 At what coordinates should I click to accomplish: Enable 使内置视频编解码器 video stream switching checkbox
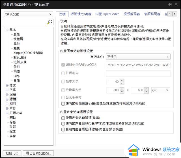coord(63,104)
